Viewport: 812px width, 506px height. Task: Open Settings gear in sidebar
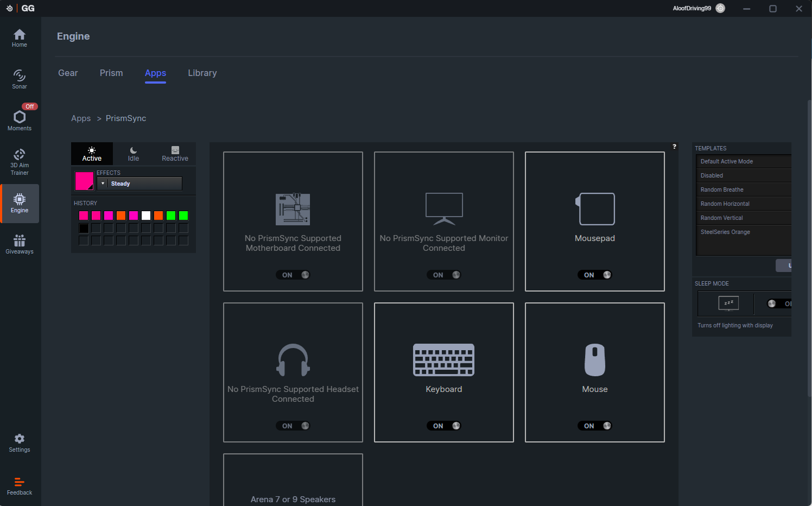click(x=20, y=443)
